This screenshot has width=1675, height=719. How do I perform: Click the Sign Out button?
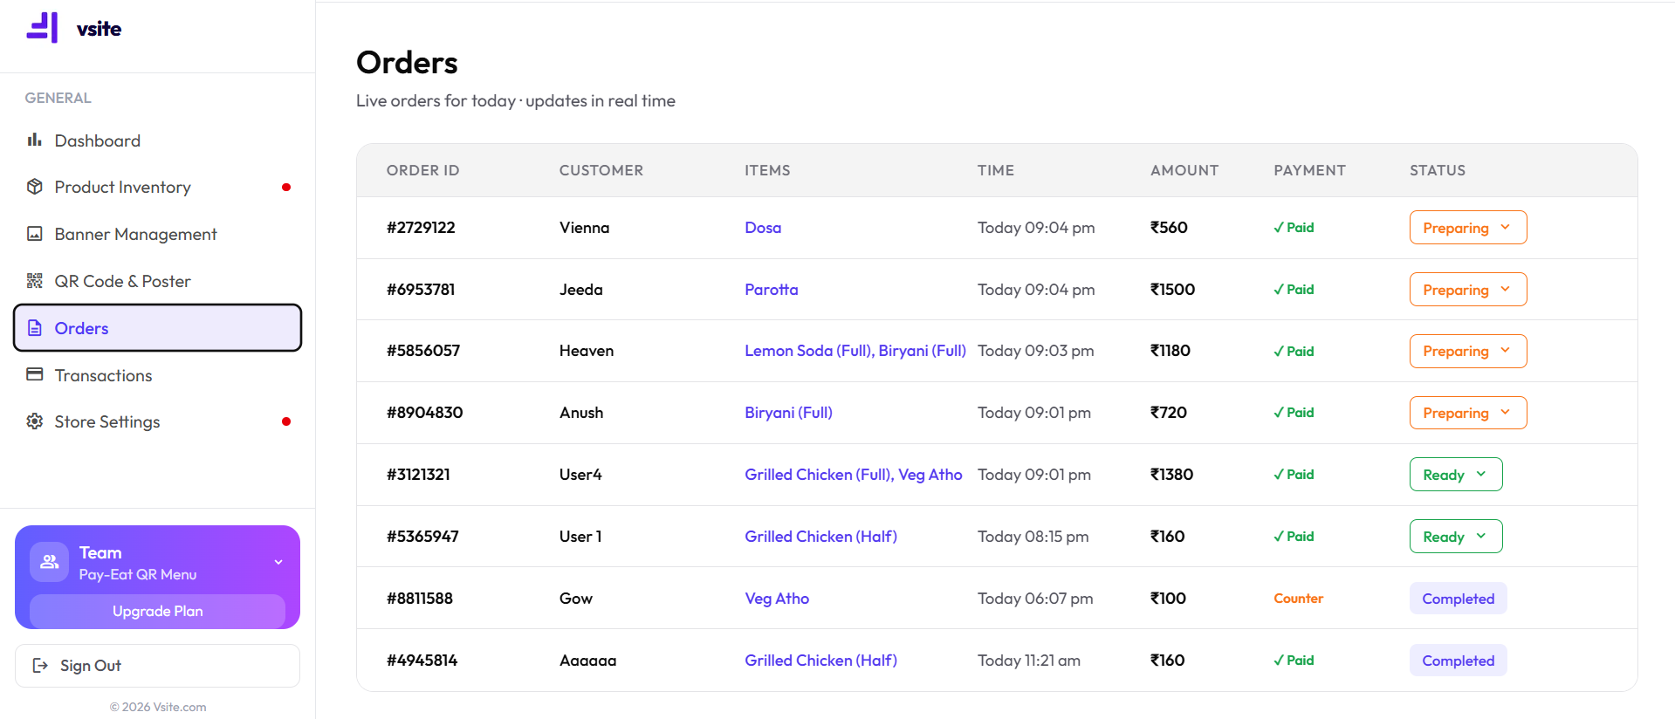157,666
